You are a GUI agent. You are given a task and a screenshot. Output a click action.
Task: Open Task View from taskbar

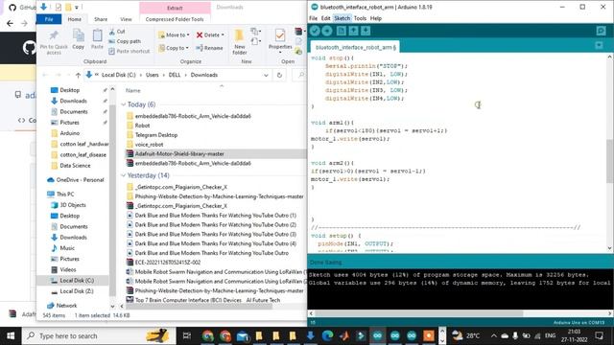[x=187, y=335]
